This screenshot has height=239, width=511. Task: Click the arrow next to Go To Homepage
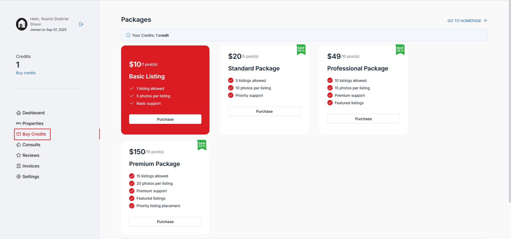pyautogui.click(x=485, y=20)
